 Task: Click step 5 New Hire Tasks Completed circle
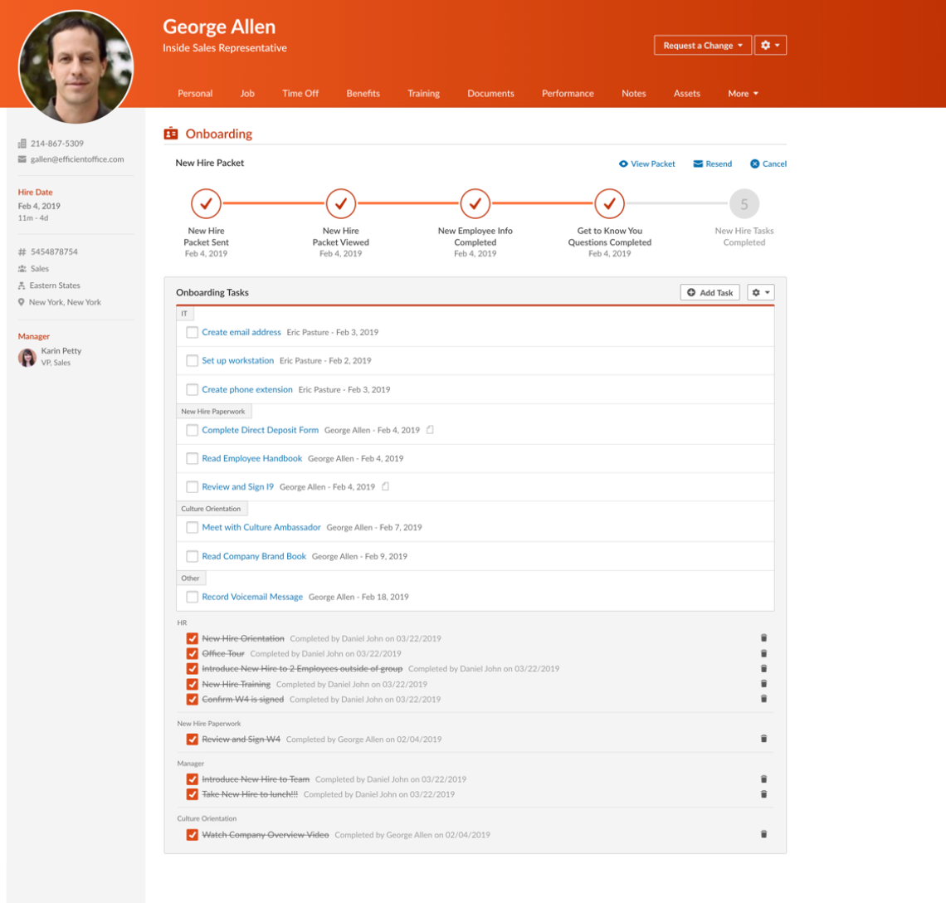click(x=744, y=204)
